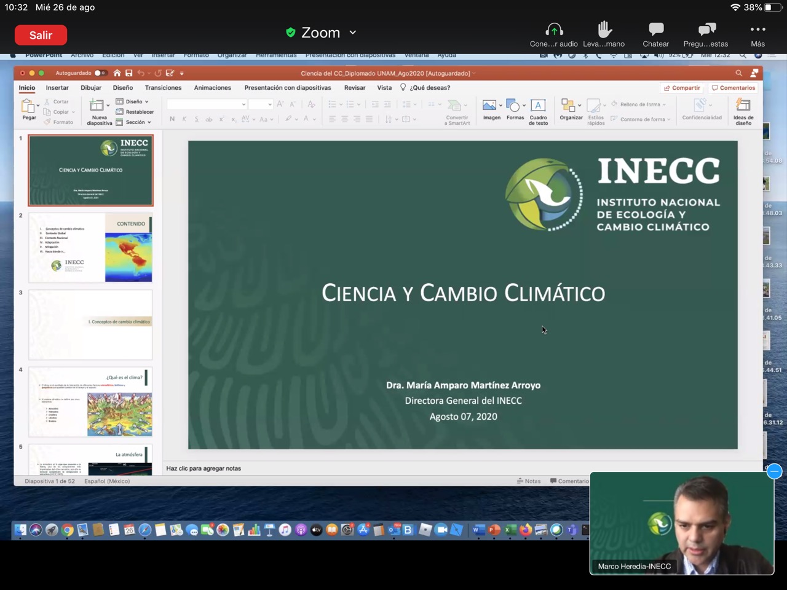This screenshot has width=787, height=590.
Task: Open Ideas de diseño in the ribbon
Action: pos(743,106)
